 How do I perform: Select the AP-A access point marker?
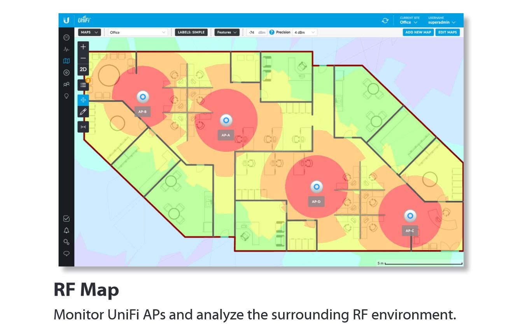pos(226,120)
